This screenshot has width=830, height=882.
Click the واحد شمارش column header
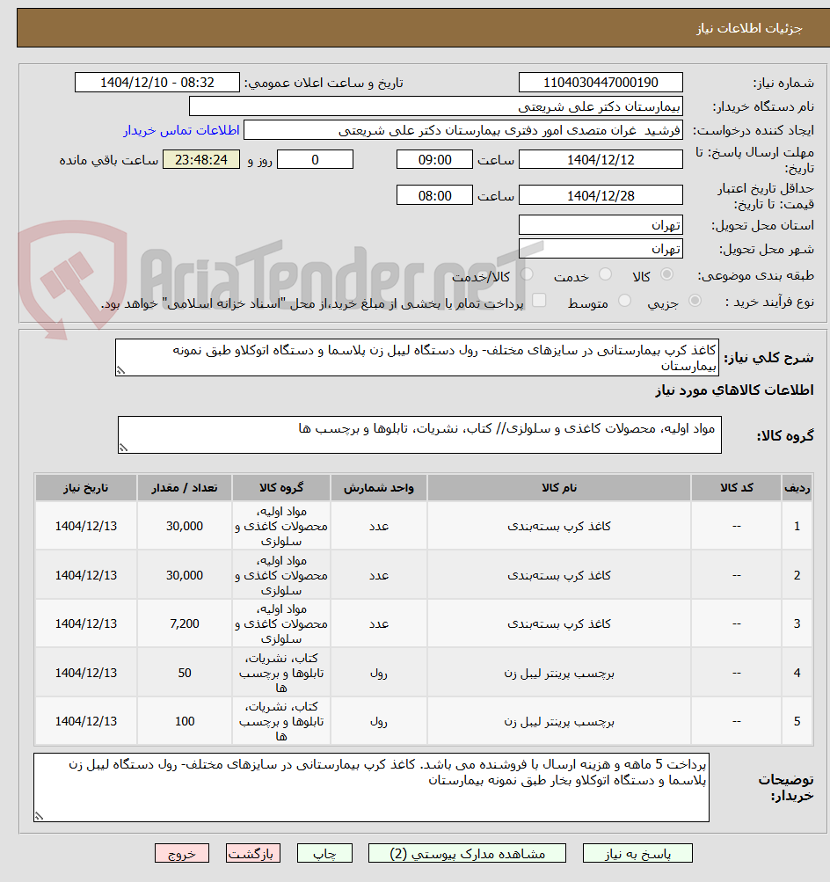(x=379, y=488)
